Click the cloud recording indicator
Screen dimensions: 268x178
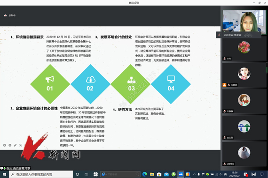coord(10,15)
